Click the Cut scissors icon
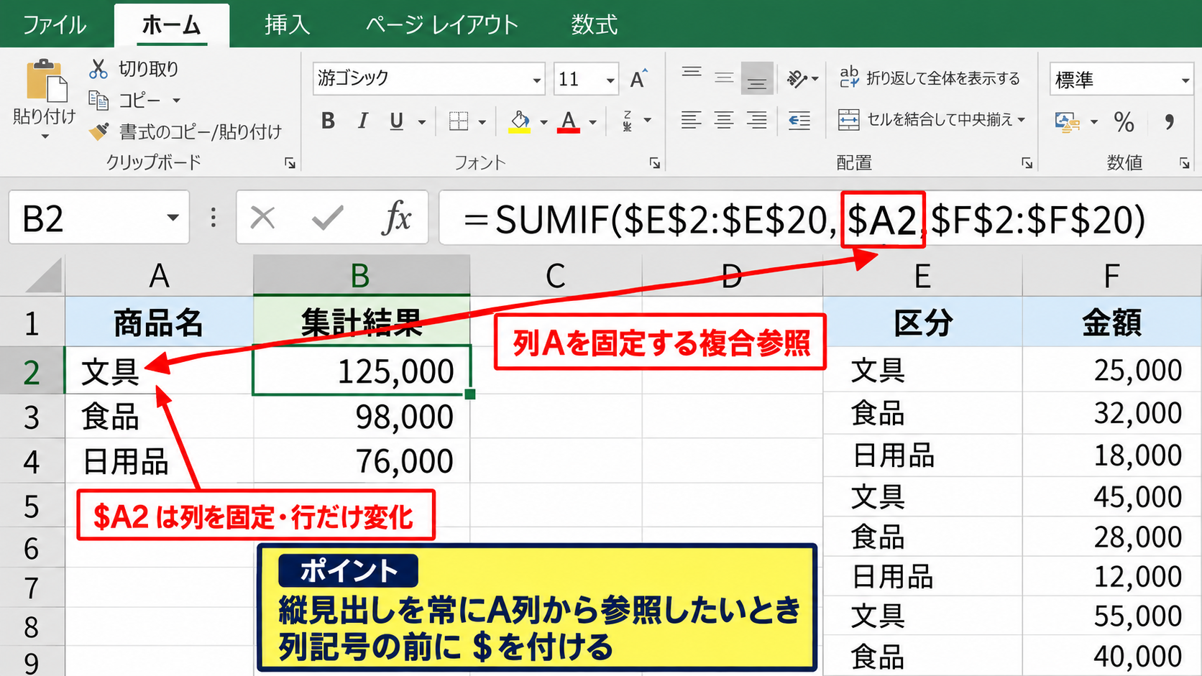The image size is (1202, 676). click(x=98, y=69)
